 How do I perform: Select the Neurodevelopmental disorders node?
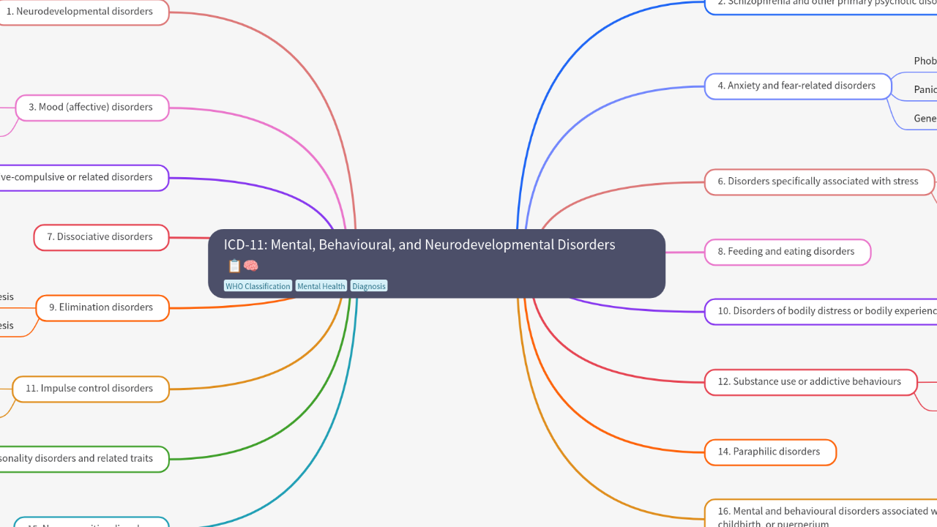pyautogui.click(x=81, y=12)
